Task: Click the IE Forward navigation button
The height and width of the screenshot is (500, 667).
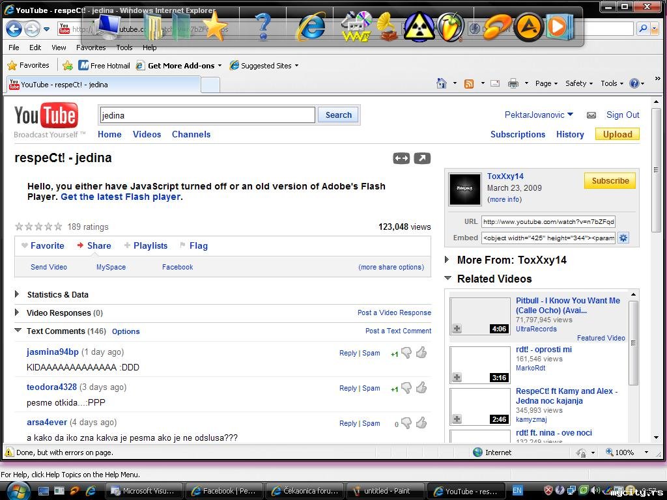Action: tap(31, 29)
